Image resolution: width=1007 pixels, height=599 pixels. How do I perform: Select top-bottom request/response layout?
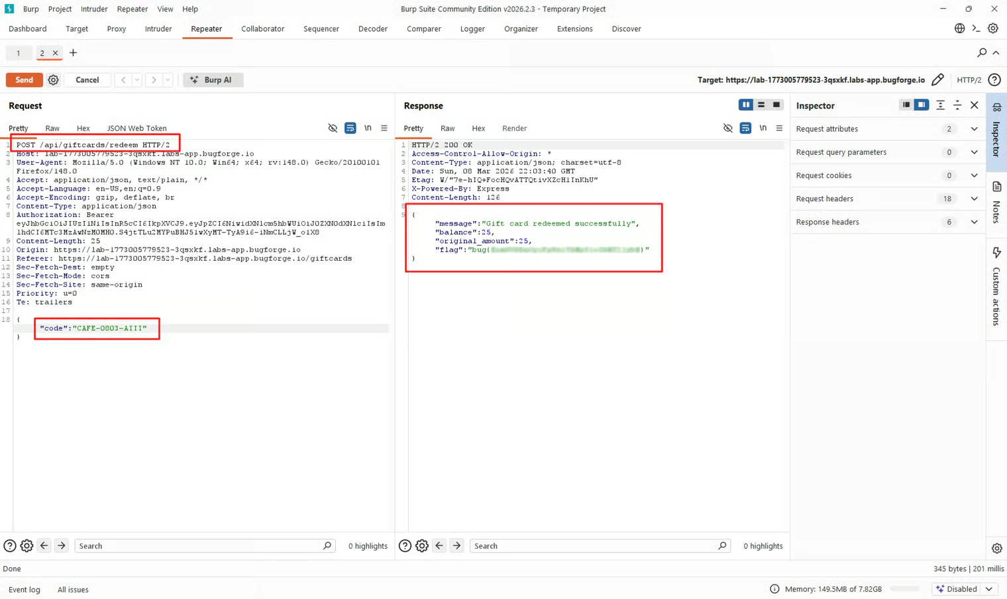point(761,105)
